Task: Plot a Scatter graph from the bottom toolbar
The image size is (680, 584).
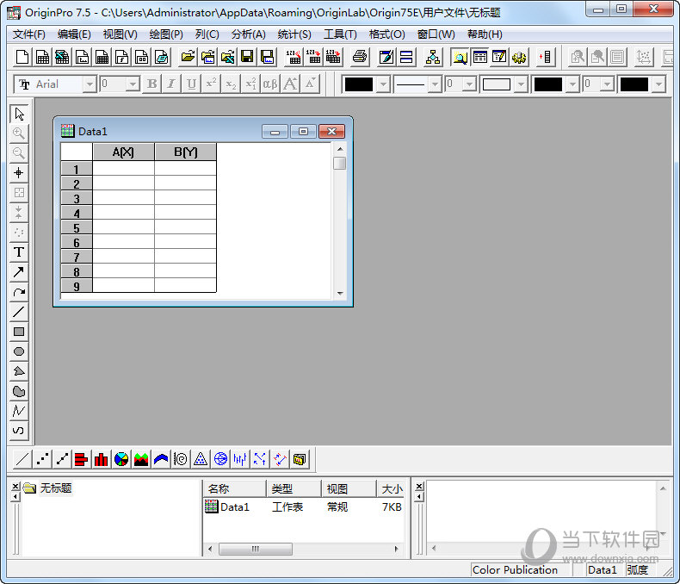Action: [x=42, y=459]
